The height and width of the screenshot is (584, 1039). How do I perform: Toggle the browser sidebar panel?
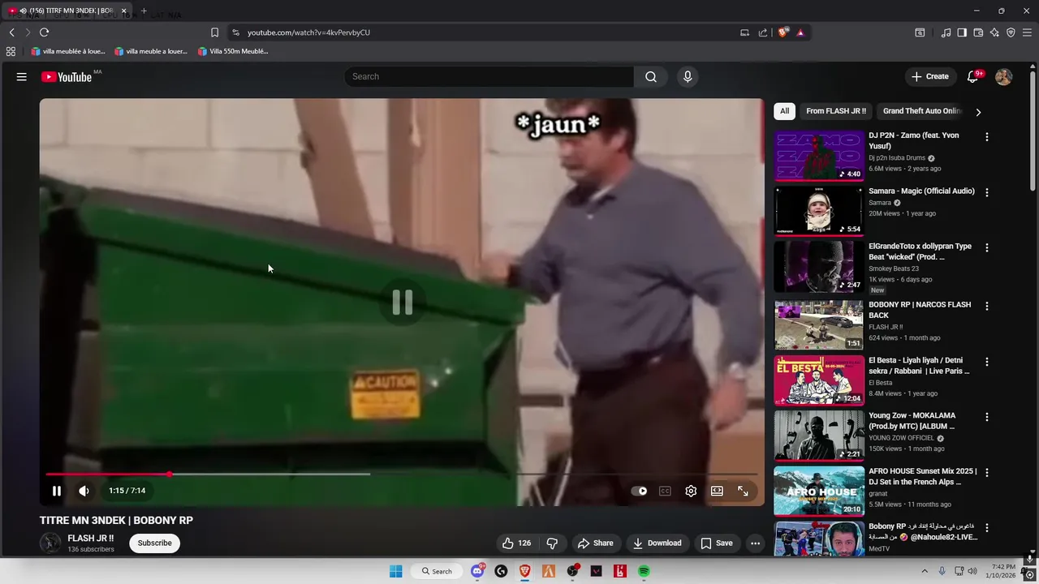tap(962, 32)
